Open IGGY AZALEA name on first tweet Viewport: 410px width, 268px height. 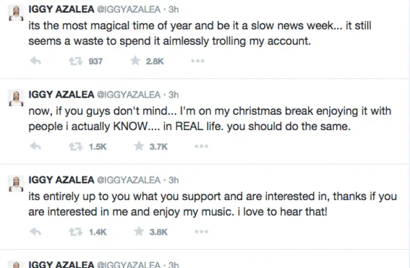[x=61, y=9]
